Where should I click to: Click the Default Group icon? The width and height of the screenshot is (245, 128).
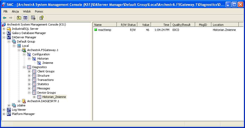pyautogui.click(x=14, y=42)
